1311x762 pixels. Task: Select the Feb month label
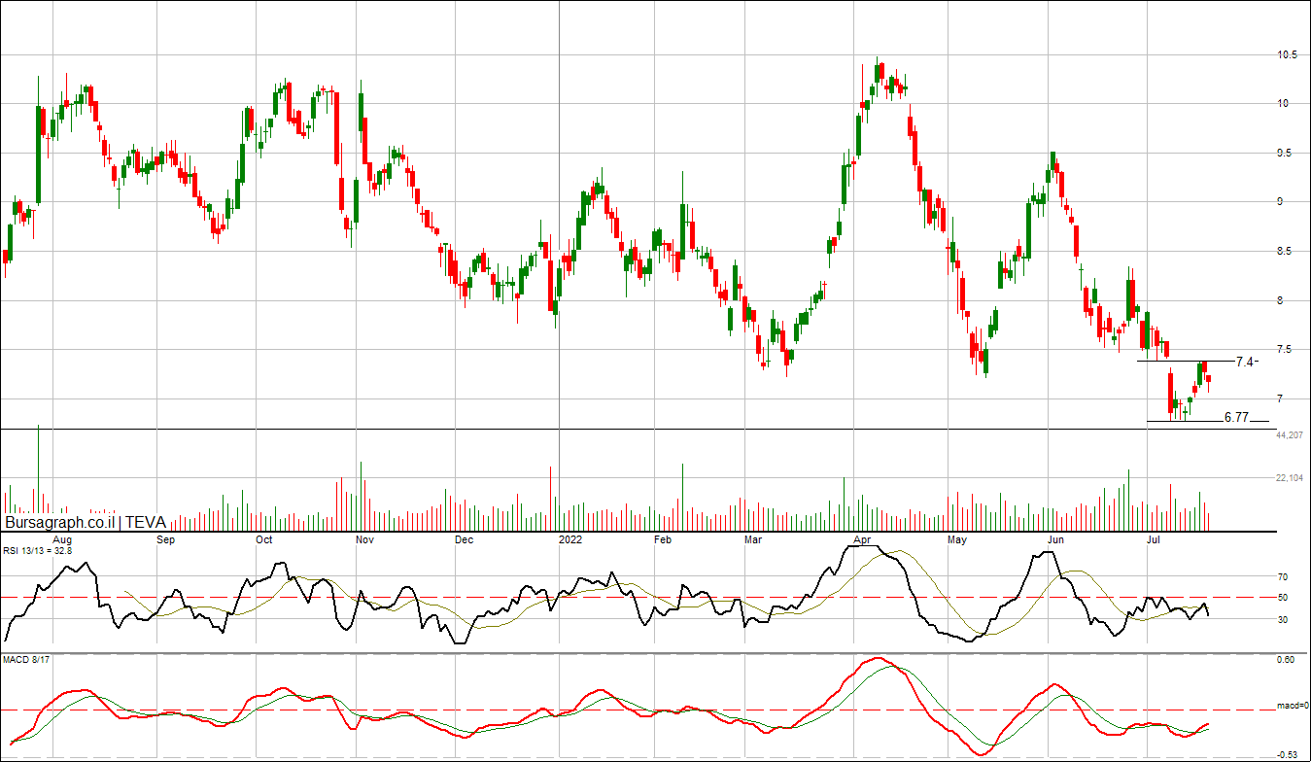[663, 538]
